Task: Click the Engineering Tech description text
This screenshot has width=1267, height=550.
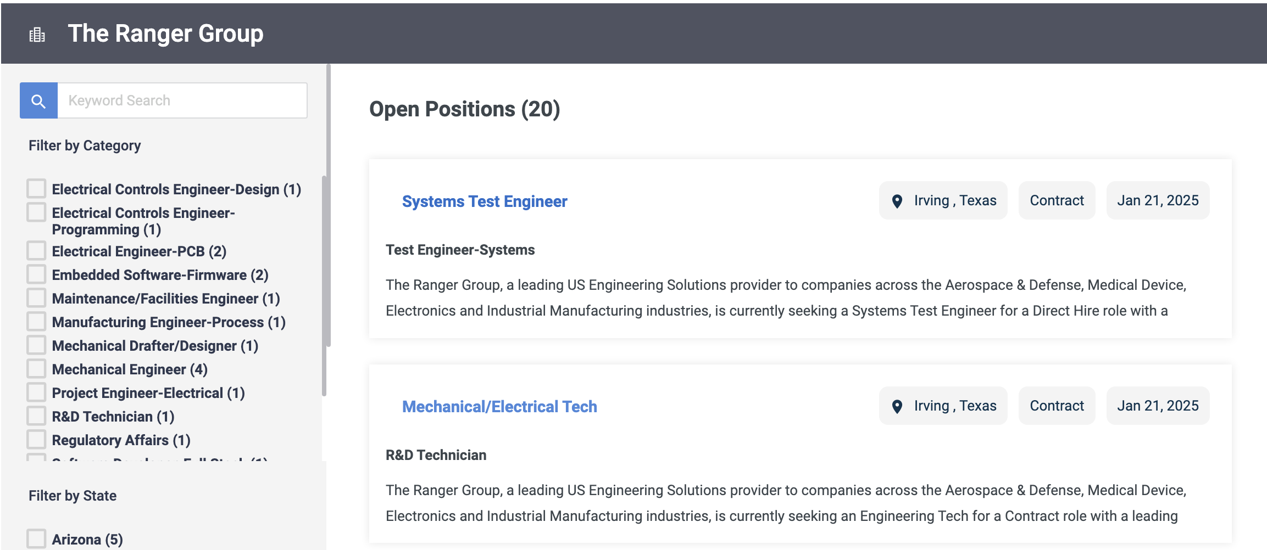Action: point(786,503)
